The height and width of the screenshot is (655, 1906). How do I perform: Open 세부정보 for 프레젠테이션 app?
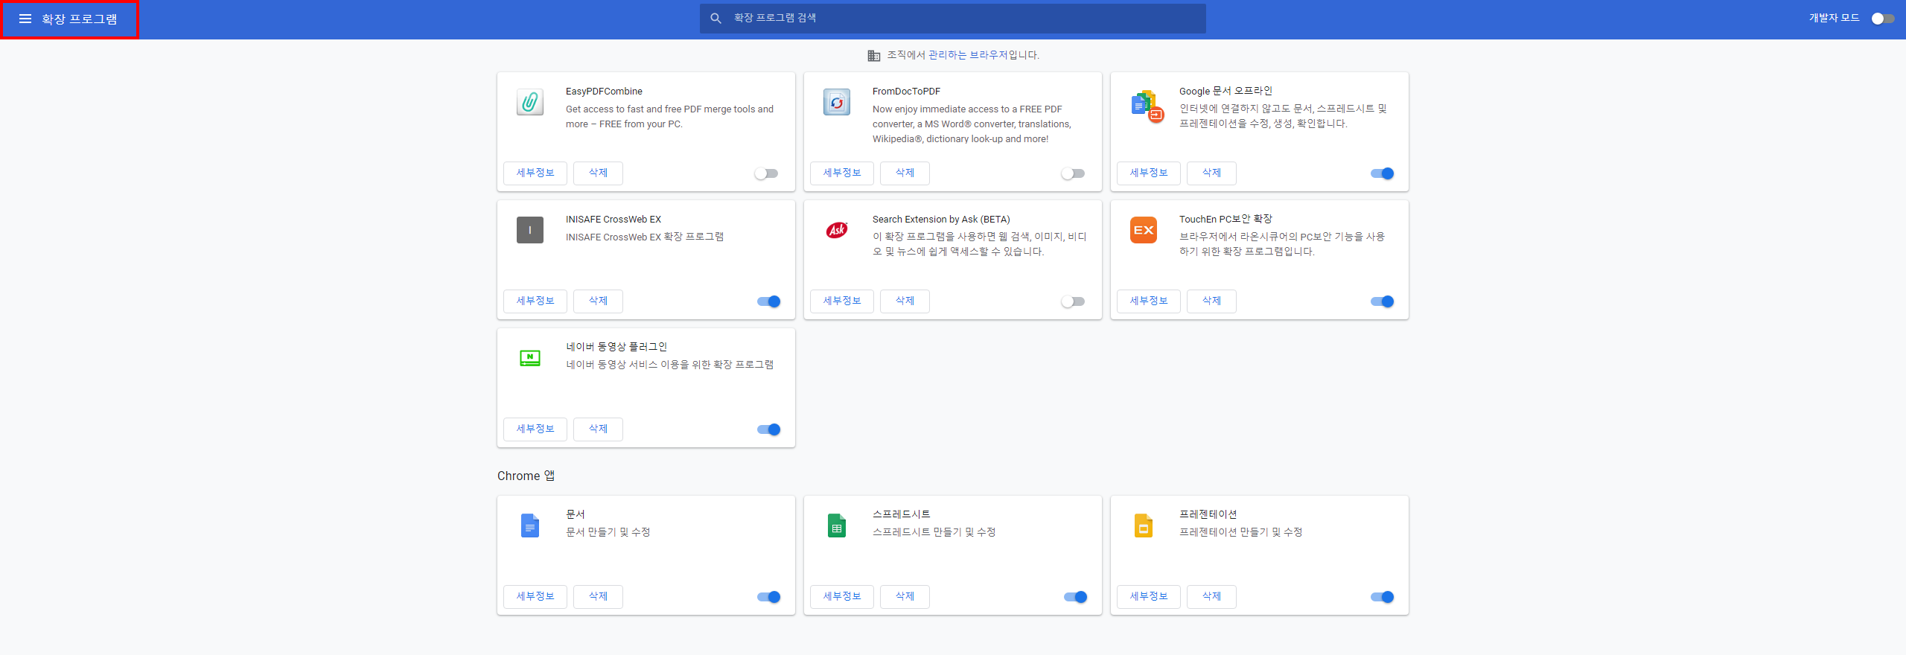(1149, 597)
